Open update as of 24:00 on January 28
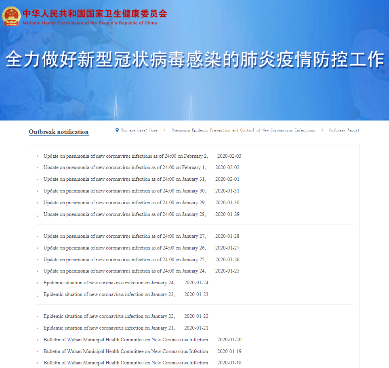This screenshot has width=389, height=368. [124, 214]
